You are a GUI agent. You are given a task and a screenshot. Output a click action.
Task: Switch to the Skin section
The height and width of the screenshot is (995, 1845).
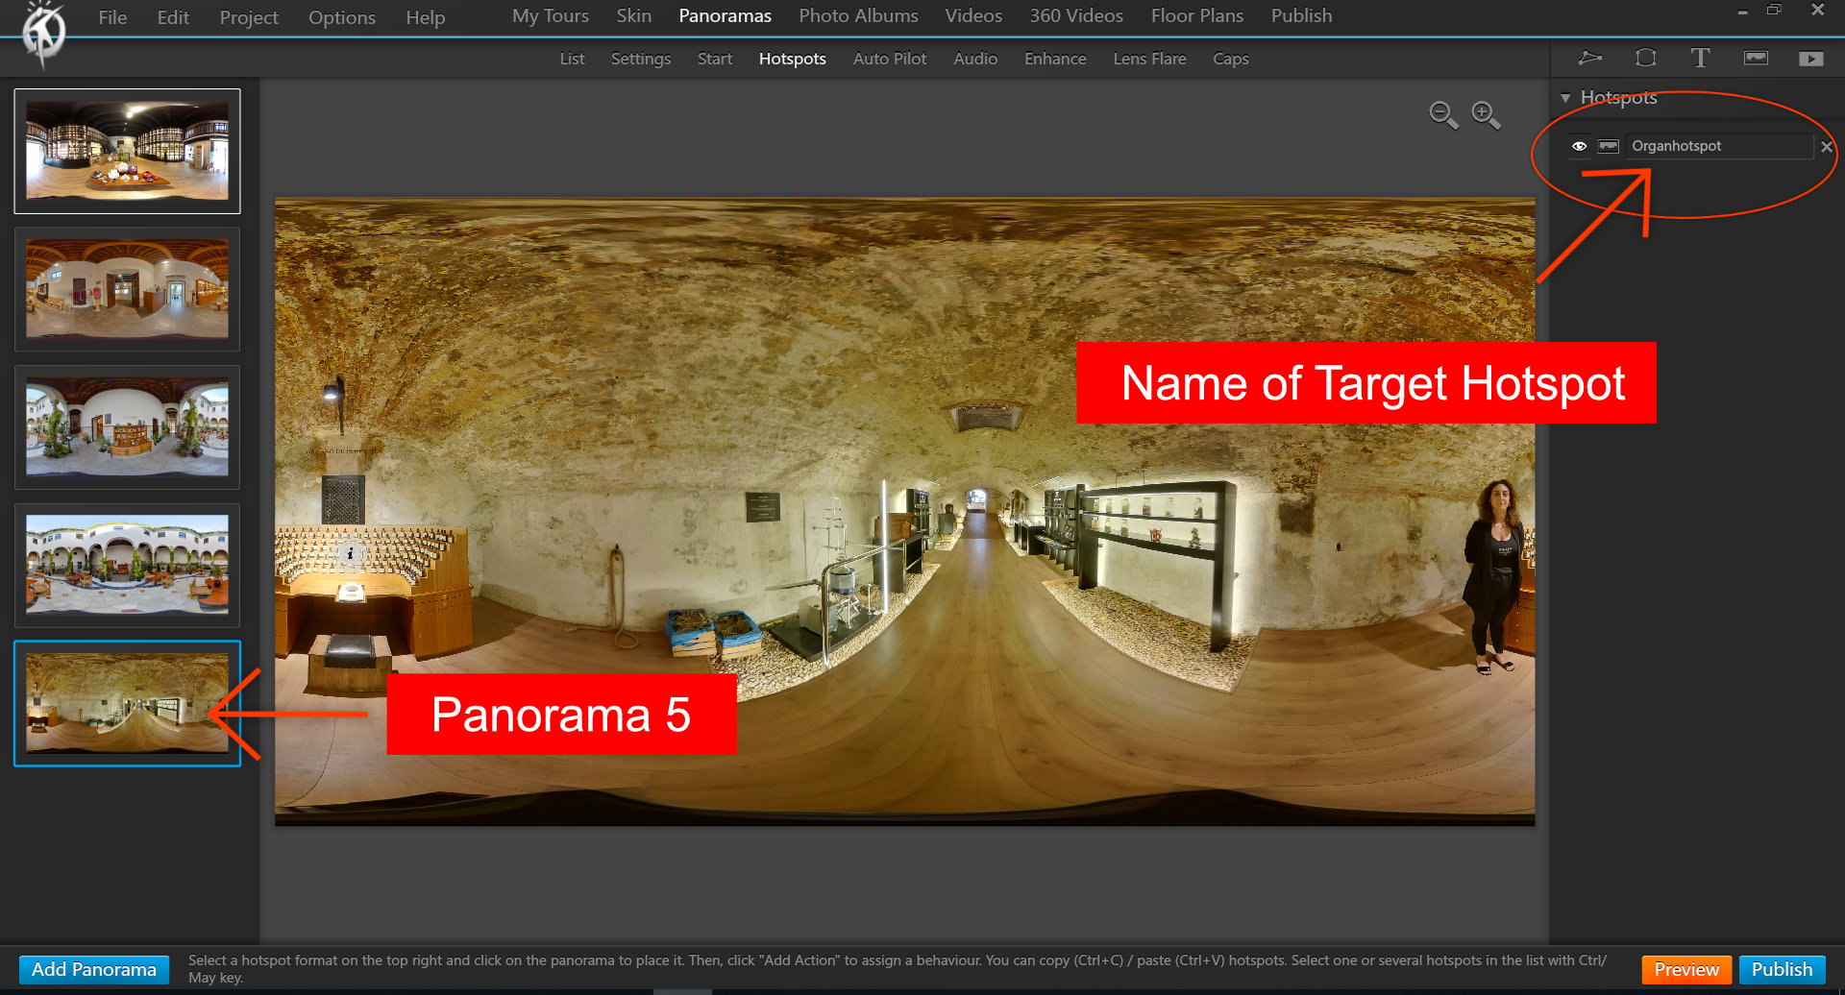[x=634, y=15]
